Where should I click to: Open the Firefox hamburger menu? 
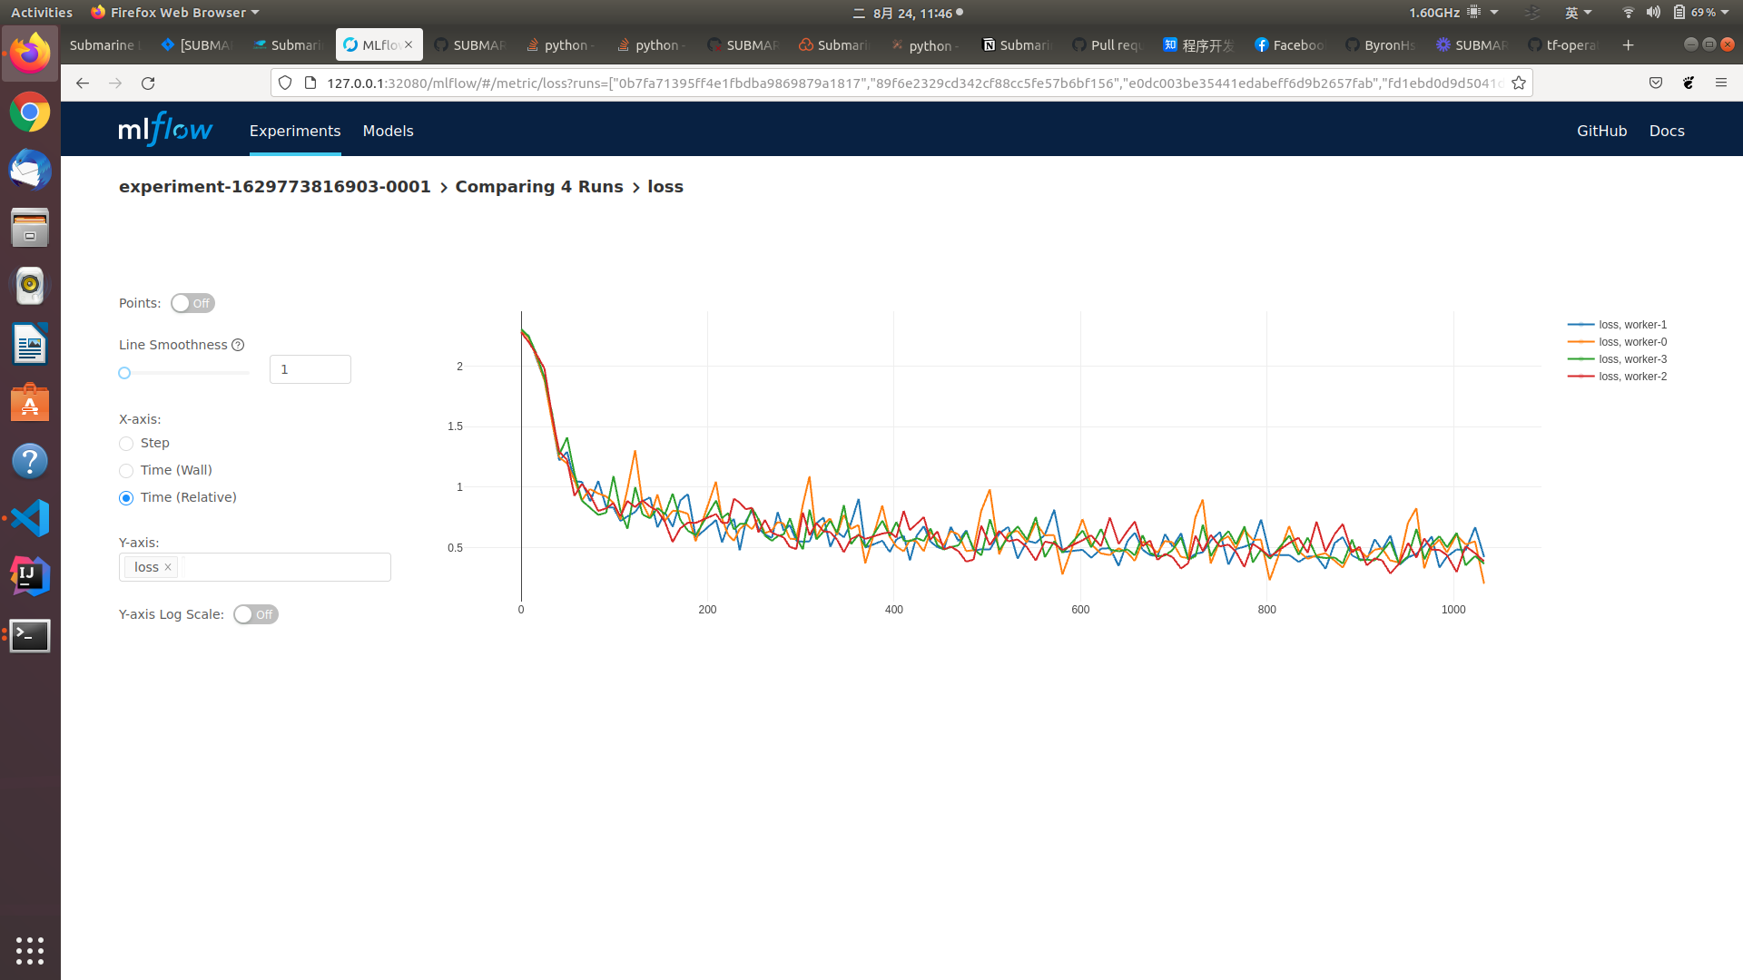(1720, 83)
